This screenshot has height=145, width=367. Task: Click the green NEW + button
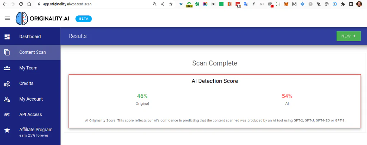(348, 36)
